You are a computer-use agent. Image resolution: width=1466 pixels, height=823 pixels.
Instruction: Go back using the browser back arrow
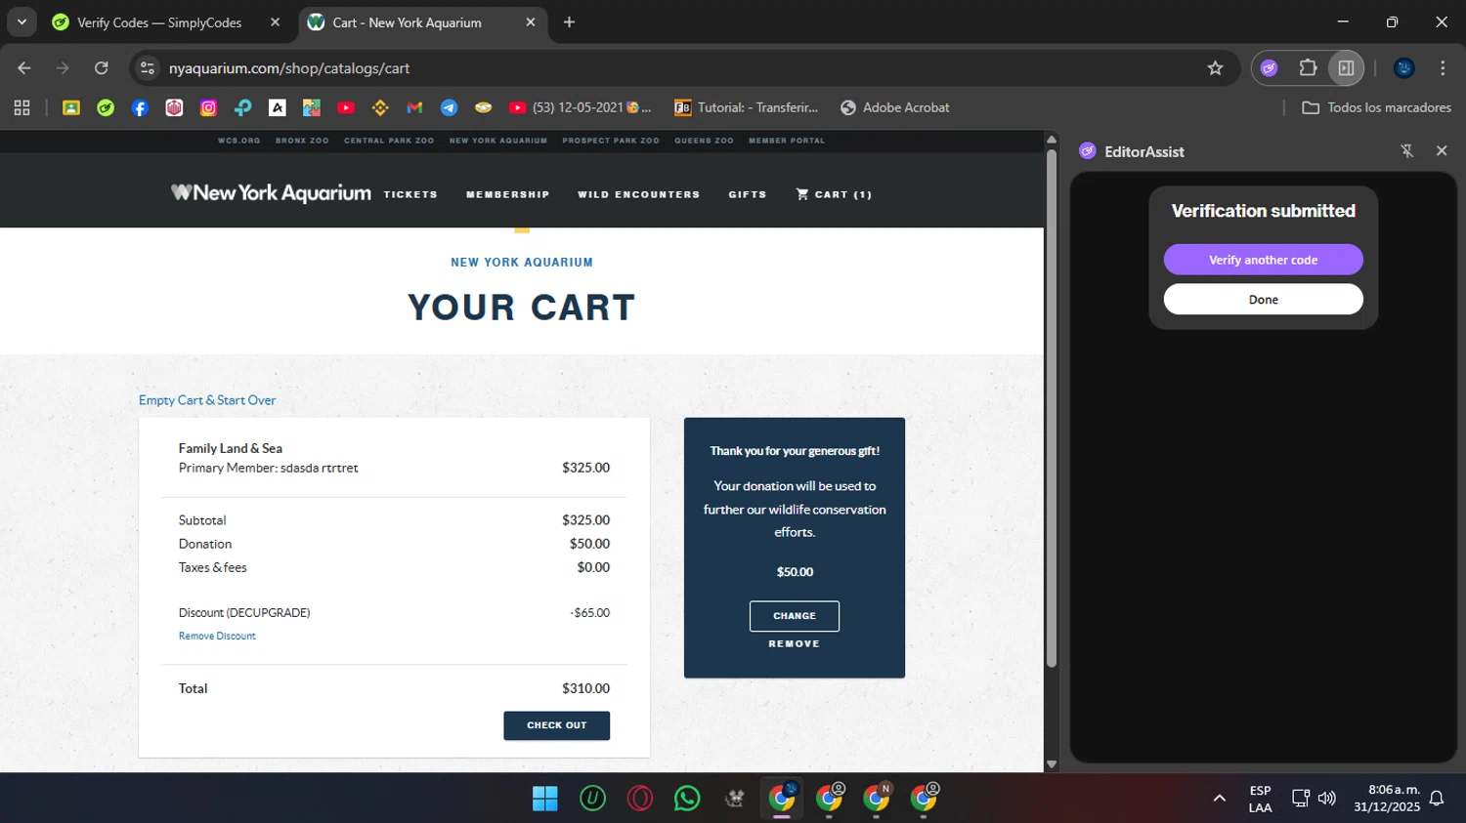pyautogui.click(x=24, y=68)
